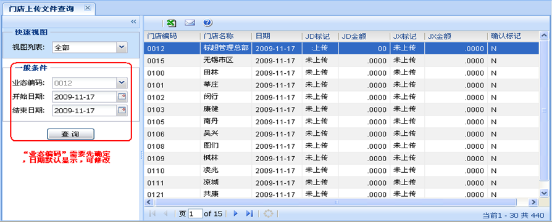Image resolution: width=552 pixels, height=222 pixels.
Task: Collapse left panel with double chevron
Action: 133,22
